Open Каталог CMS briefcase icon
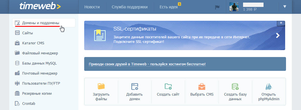Viewport: 301px width, 110px height. pyautogui.click(x=17, y=43)
